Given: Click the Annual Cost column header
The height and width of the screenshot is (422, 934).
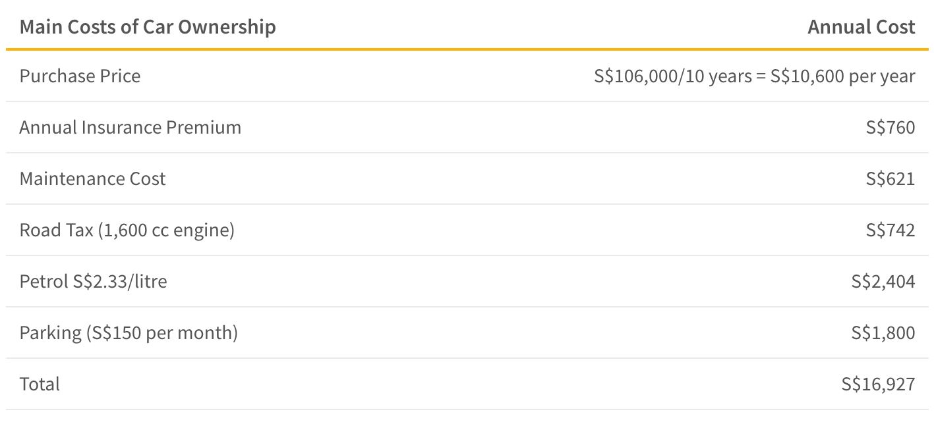Looking at the screenshot, I should pyautogui.click(x=861, y=27).
